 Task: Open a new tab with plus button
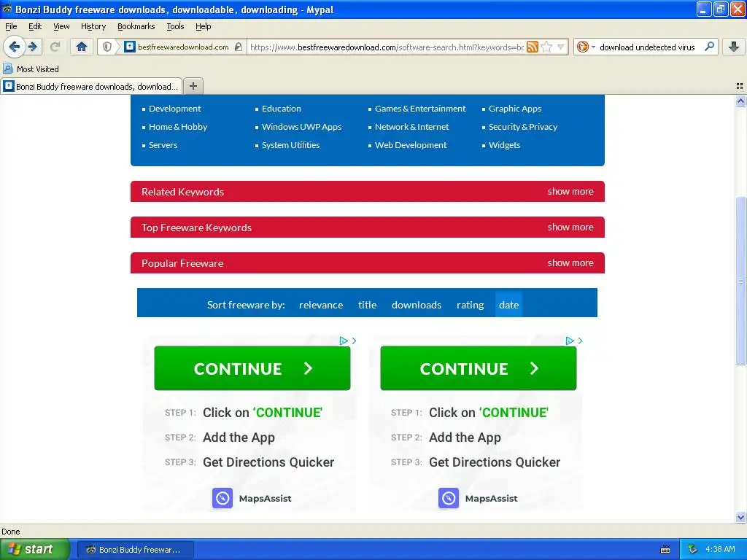(x=193, y=86)
